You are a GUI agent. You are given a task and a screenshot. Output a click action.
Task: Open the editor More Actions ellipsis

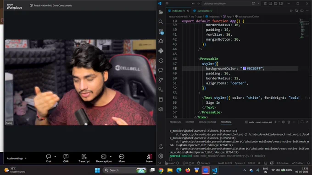(x=307, y=11)
